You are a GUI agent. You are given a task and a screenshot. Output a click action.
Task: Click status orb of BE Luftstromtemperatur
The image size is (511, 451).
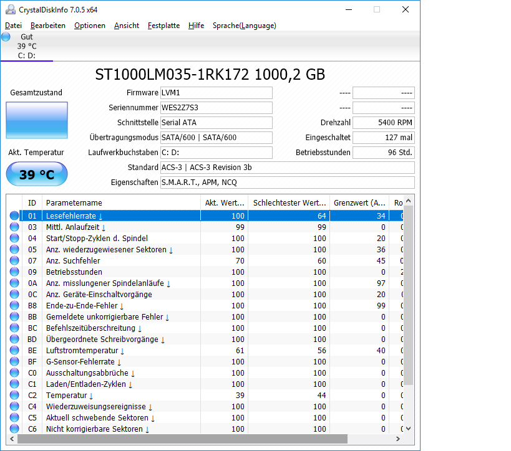14,351
